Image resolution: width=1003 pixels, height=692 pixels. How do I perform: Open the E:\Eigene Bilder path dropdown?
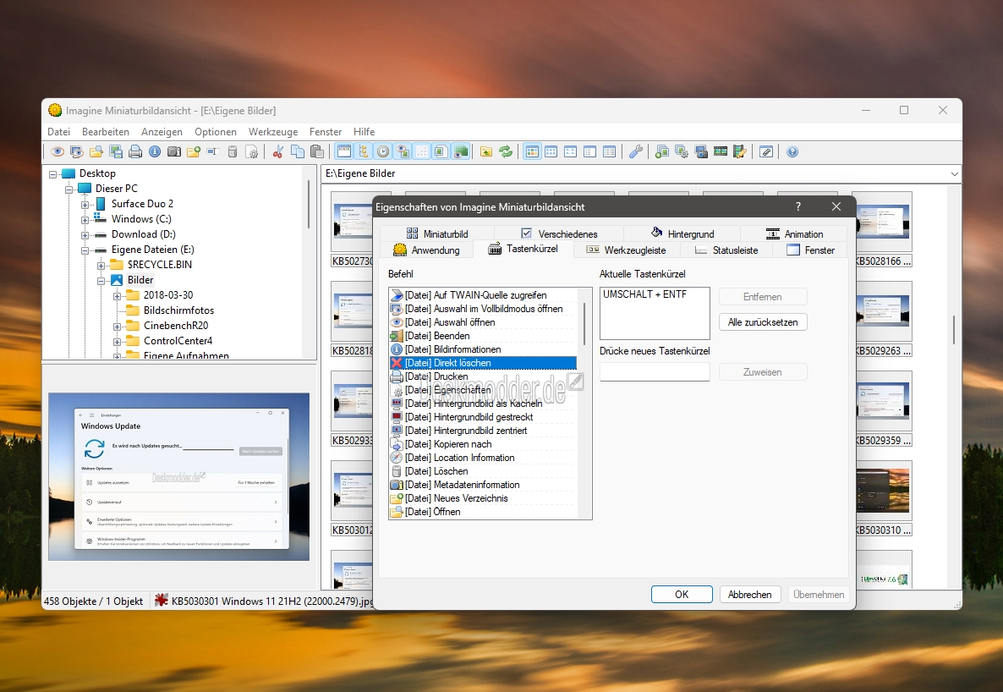[x=955, y=174]
